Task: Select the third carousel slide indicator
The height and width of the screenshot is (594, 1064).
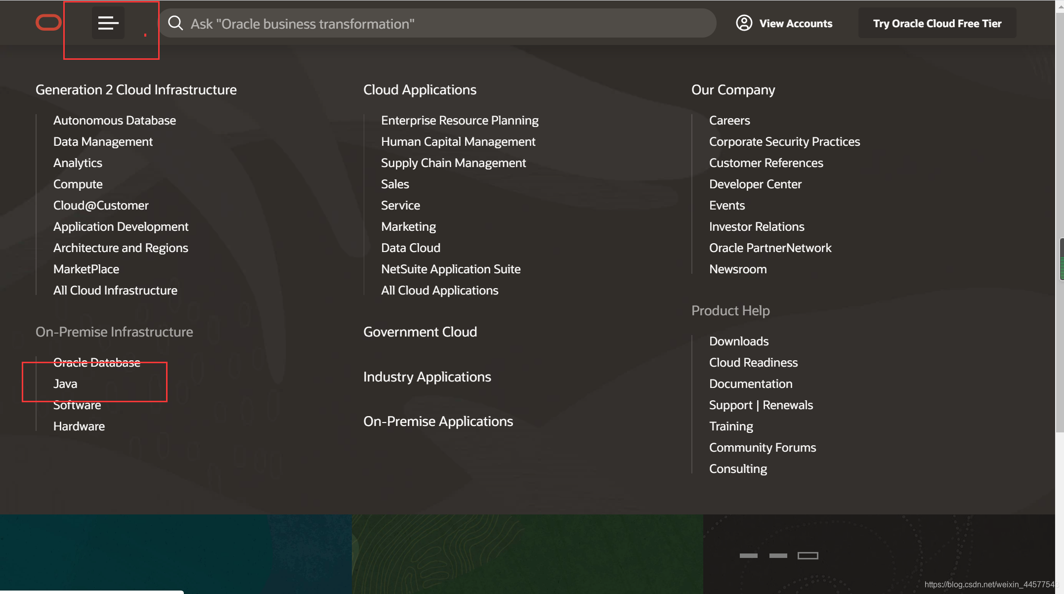Action: tap(808, 555)
